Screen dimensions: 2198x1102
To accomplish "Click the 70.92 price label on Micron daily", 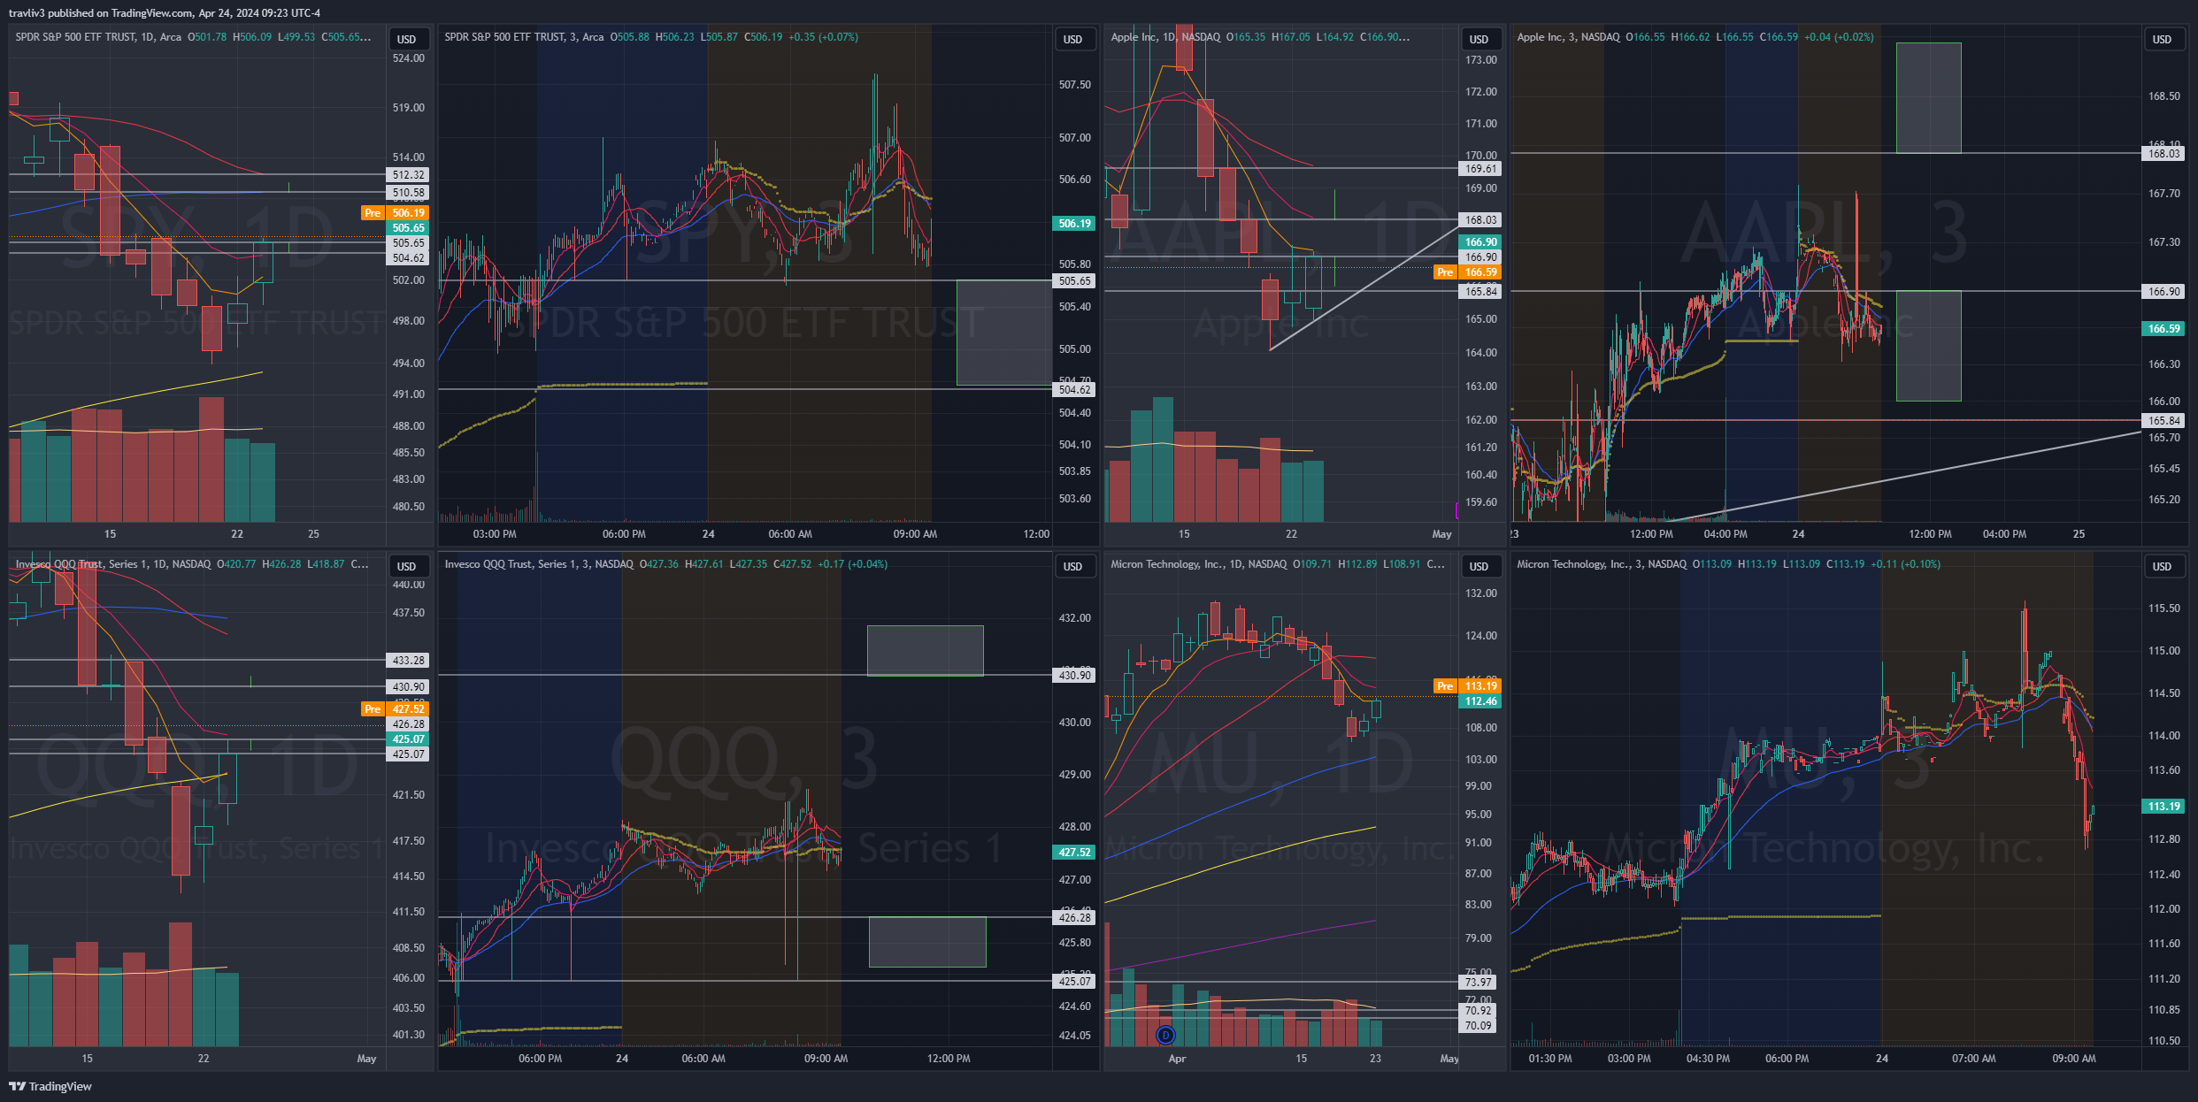I will click(1479, 1011).
